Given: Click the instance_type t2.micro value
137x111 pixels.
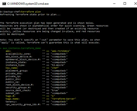Looking at the screenshot, I should [58, 65].
